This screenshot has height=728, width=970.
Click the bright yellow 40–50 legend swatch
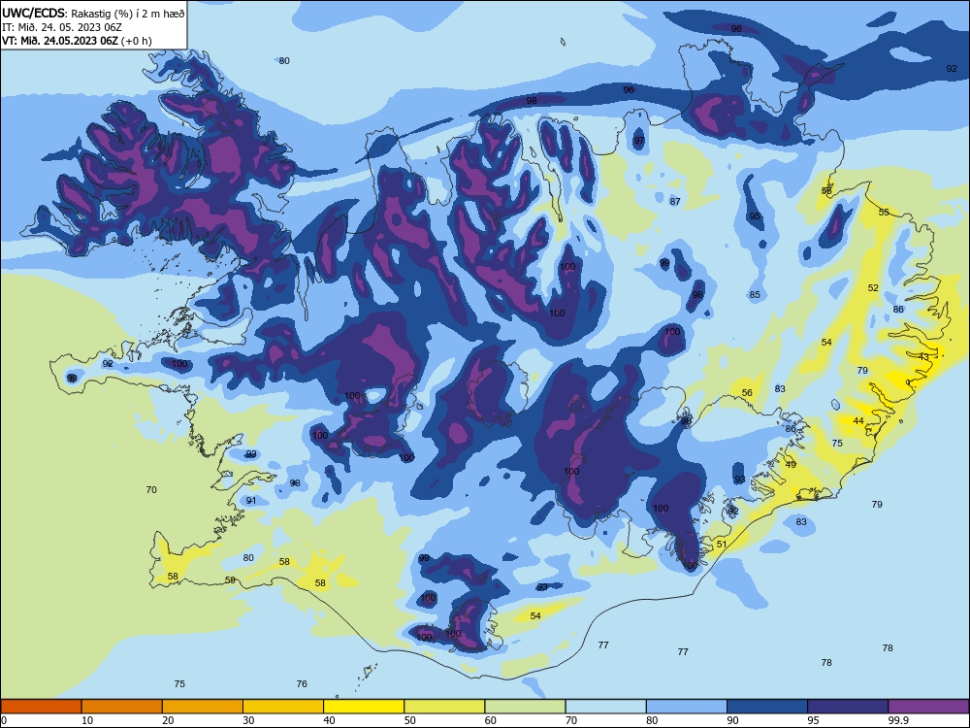(364, 707)
